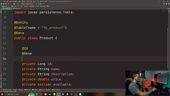
Task: Open the Services tool window
Action: pyautogui.click(x=42, y=90)
